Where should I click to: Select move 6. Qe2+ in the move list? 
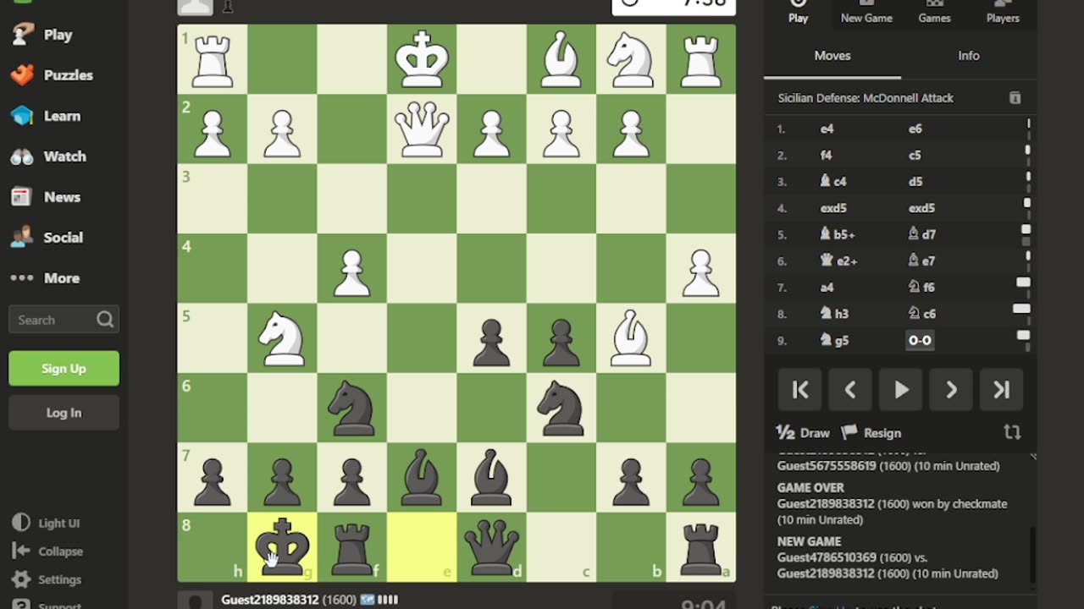tap(838, 261)
